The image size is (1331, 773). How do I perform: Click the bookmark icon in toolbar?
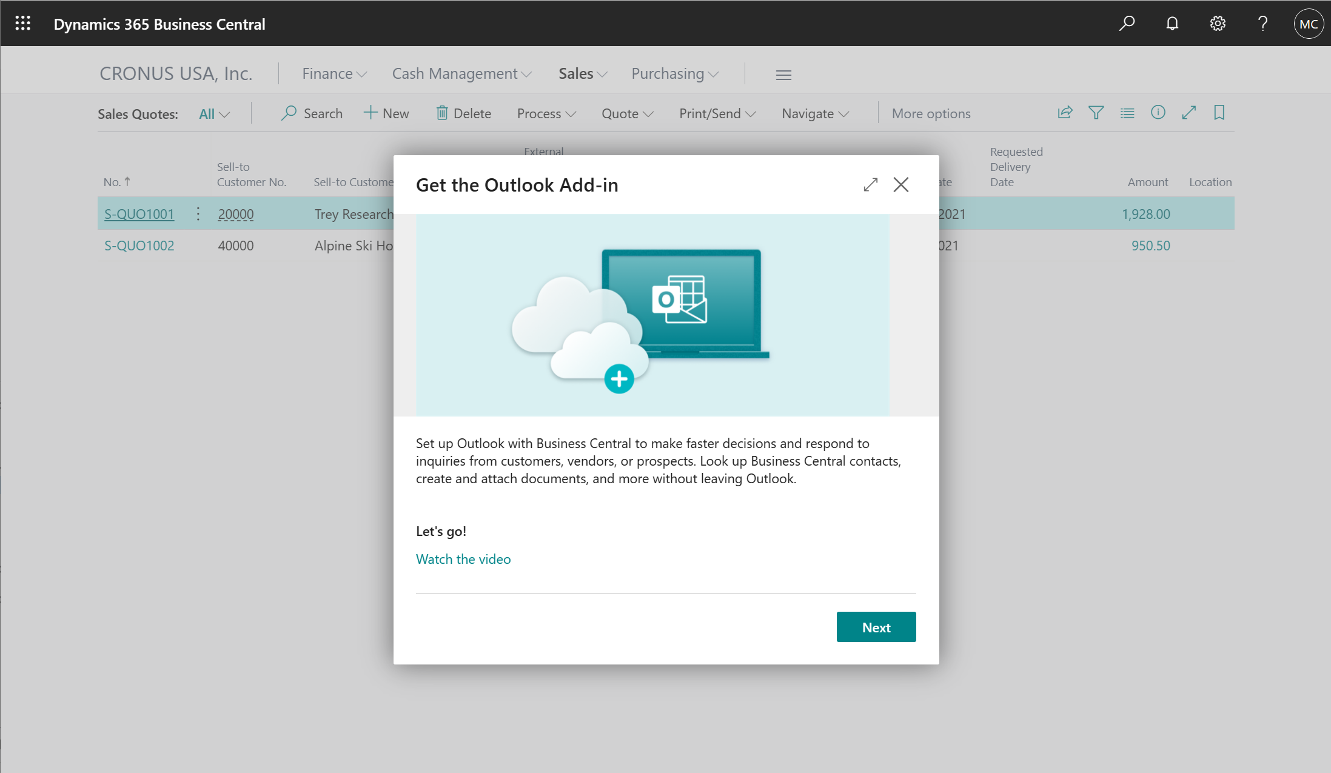tap(1219, 112)
